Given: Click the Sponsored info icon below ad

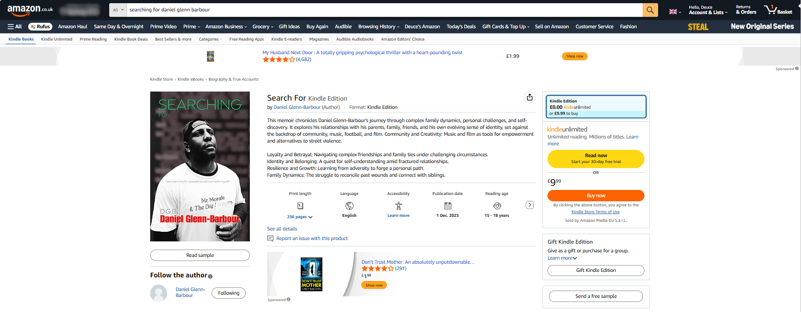Looking at the screenshot, I should [x=289, y=299].
